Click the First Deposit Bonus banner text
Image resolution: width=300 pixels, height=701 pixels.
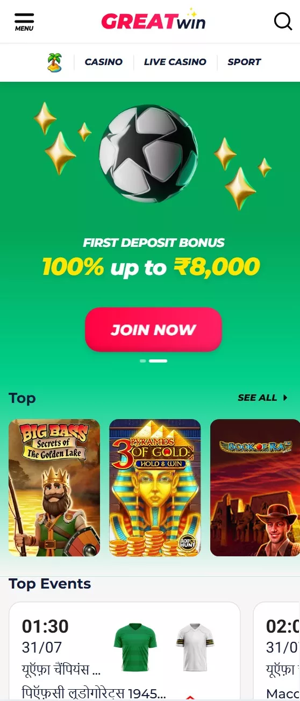[153, 243]
